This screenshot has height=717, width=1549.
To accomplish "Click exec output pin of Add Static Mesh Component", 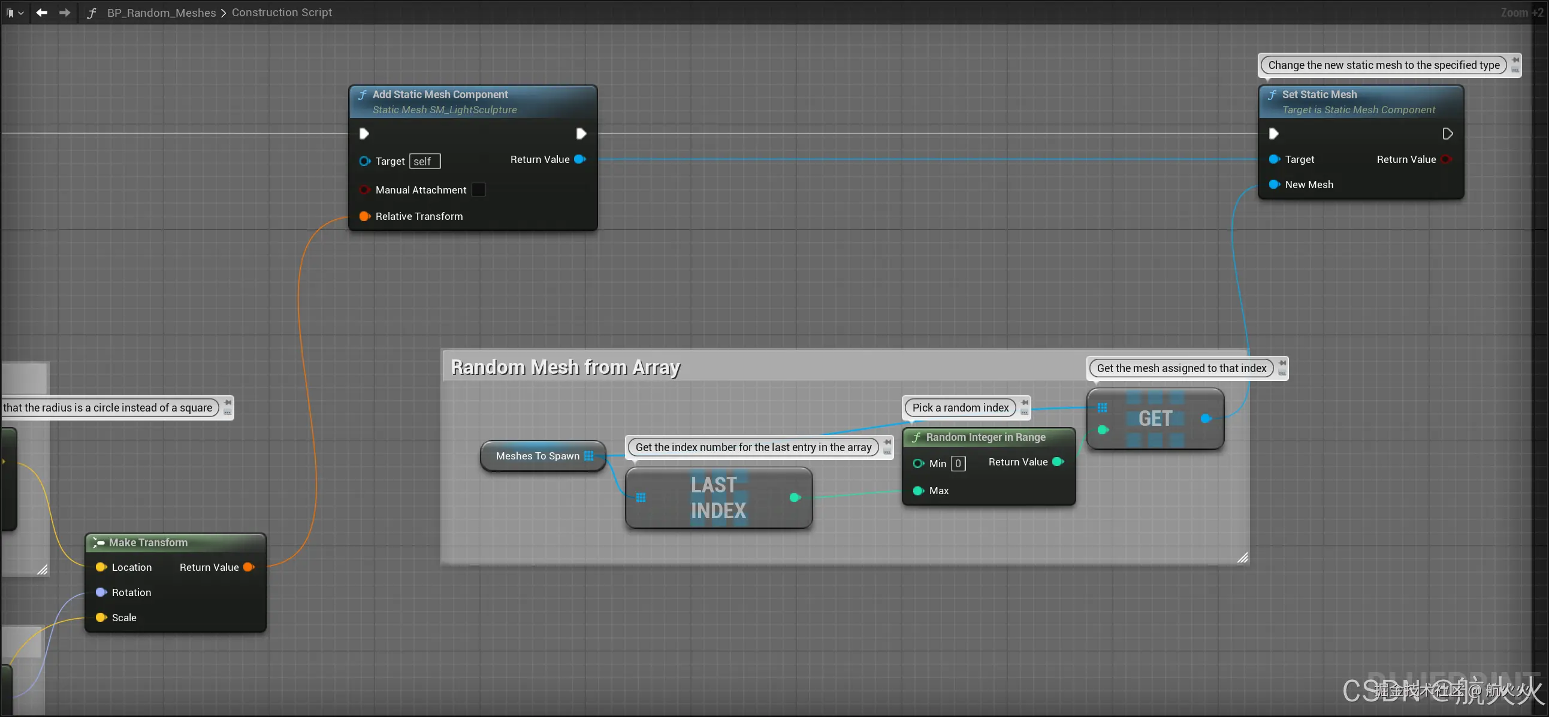I will pyautogui.click(x=581, y=134).
